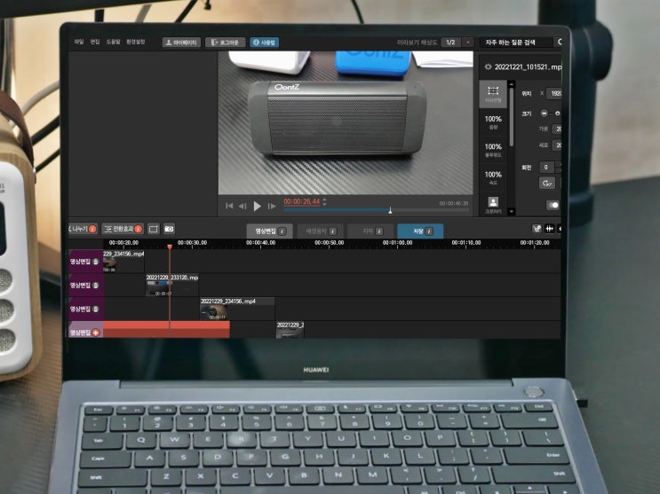Select the 20221229_233120 clip
The image size is (660, 494).
coord(171,285)
